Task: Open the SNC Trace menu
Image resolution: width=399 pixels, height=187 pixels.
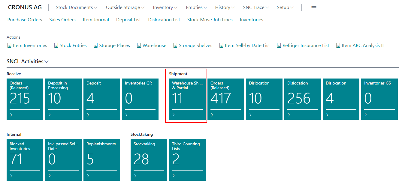Action: pyautogui.click(x=256, y=7)
